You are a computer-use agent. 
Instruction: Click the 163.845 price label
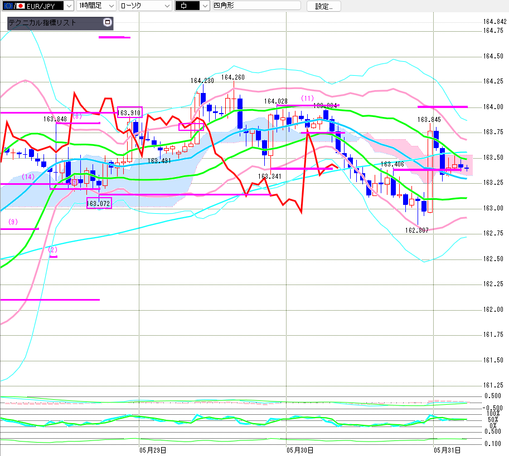pos(429,120)
